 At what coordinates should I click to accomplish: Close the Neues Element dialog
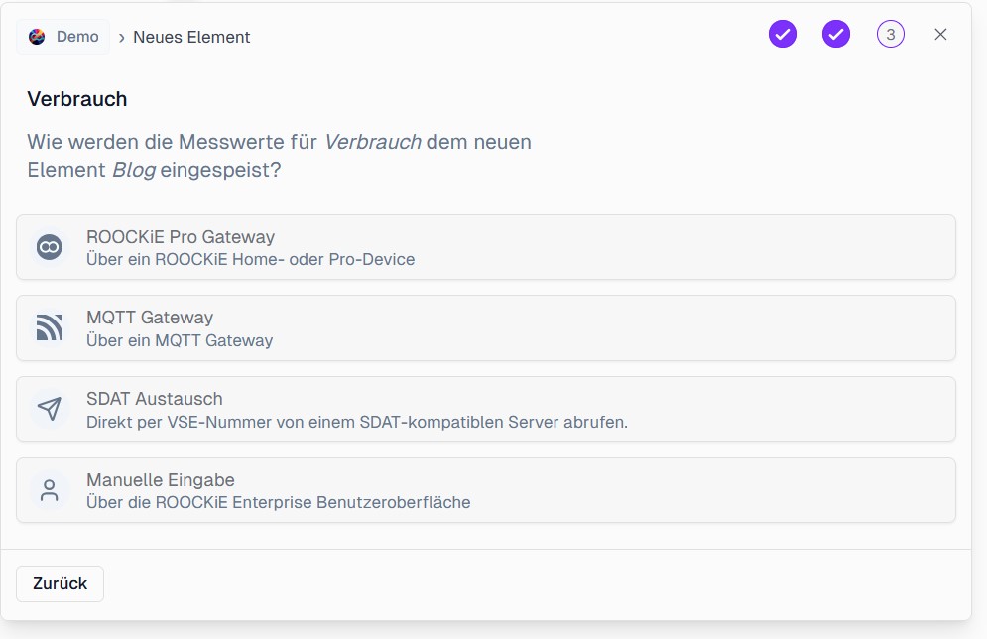941,35
